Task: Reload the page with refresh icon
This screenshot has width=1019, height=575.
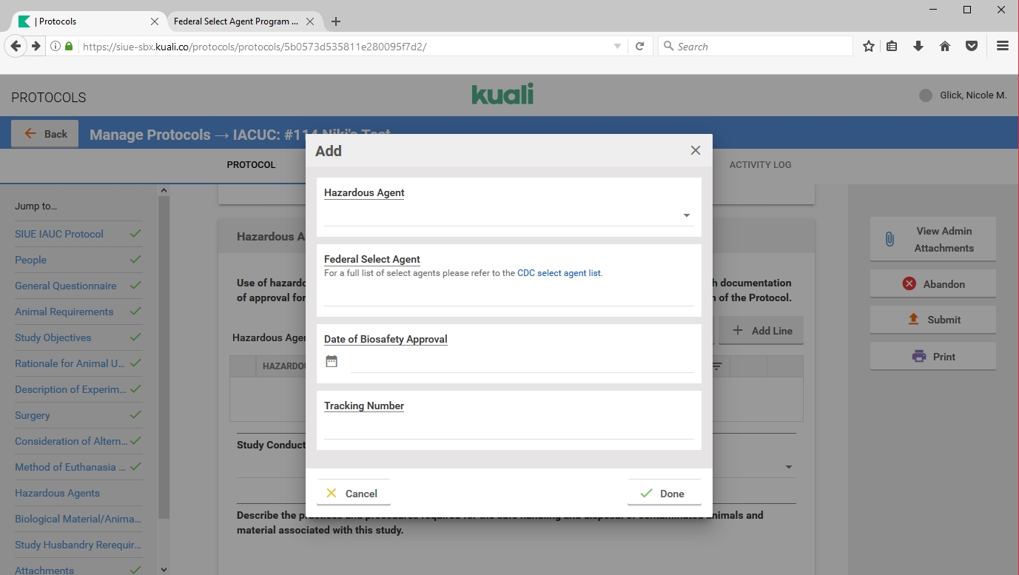Action: pyautogui.click(x=640, y=46)
